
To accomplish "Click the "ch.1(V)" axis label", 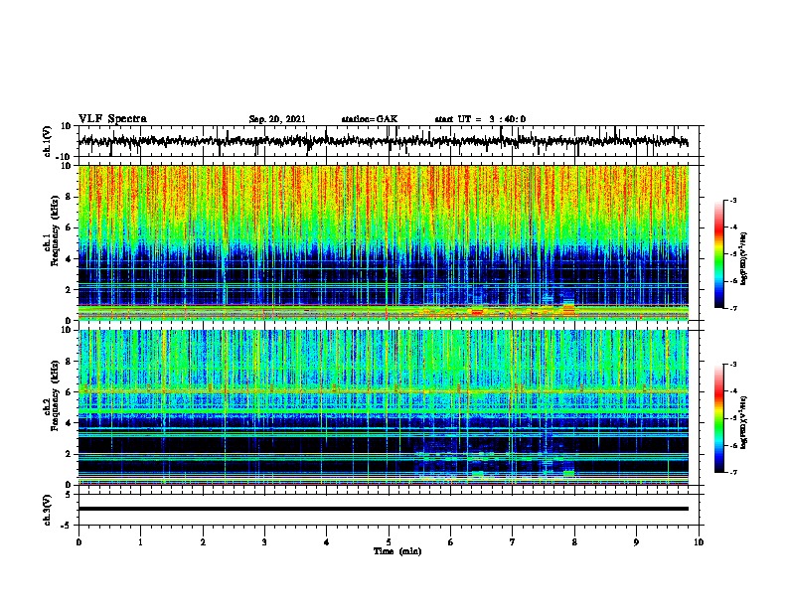I will pos(48,141).
